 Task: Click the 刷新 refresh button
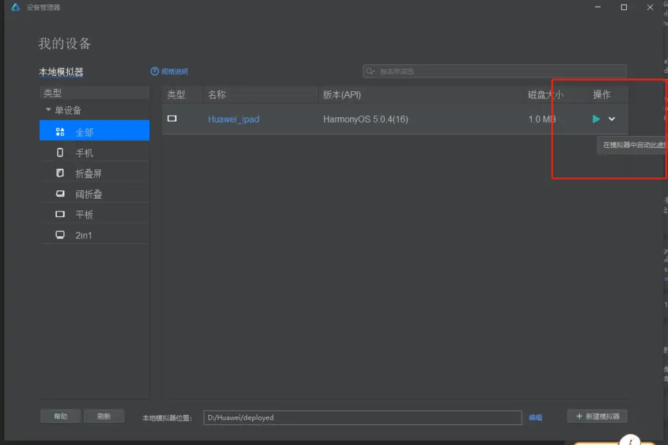tap(104, 415)
